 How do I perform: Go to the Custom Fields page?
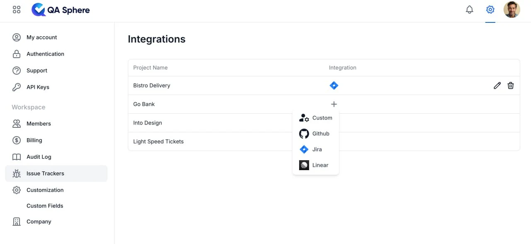pos(45,206)
